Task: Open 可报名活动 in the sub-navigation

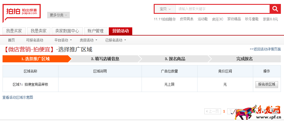Action: click(35, 40)
